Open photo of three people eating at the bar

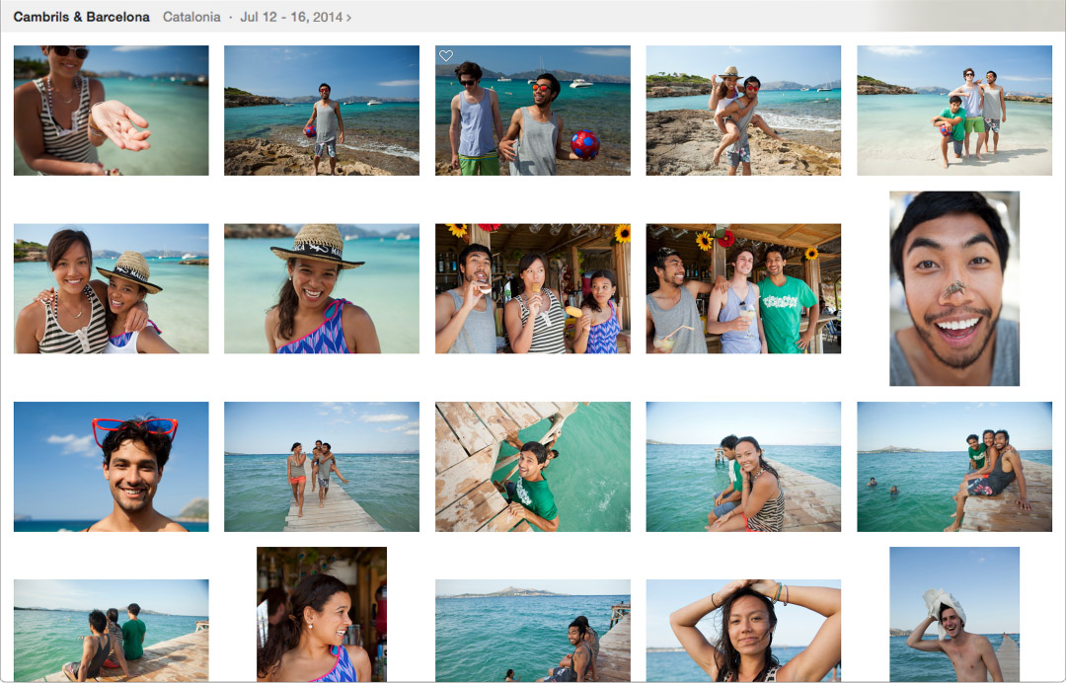tap(533, 289)
